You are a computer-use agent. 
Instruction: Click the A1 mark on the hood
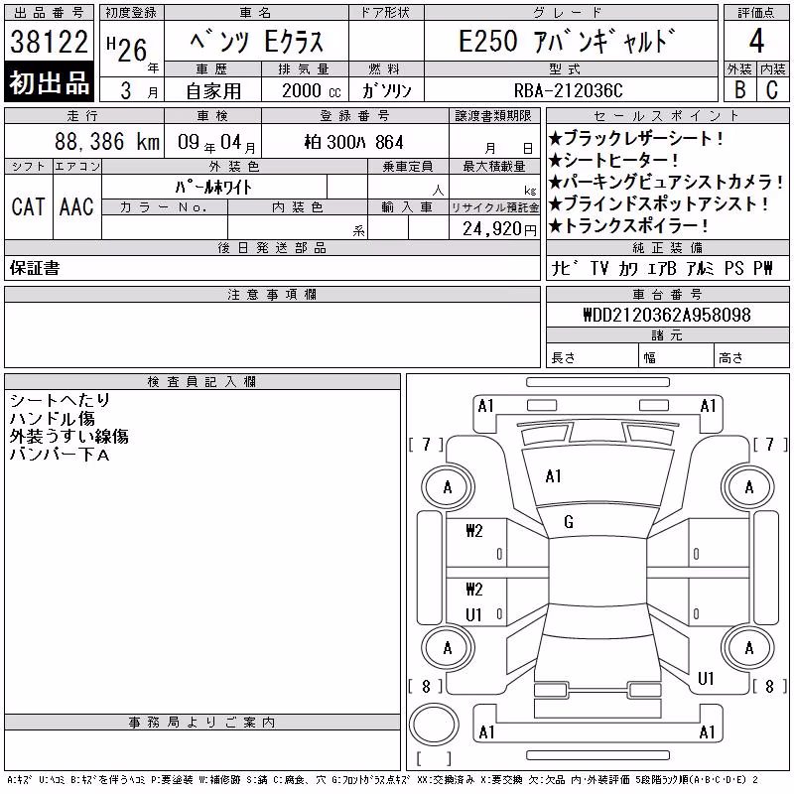pos(553,476)
